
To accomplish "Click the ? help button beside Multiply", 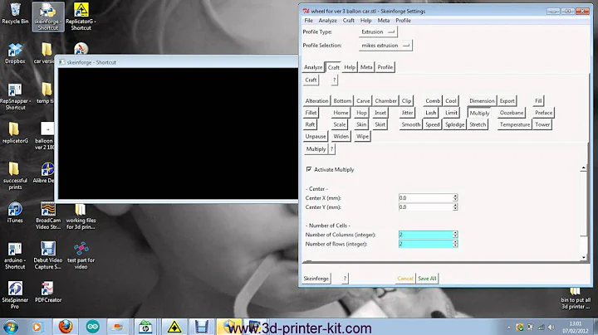I will [331, 149].
